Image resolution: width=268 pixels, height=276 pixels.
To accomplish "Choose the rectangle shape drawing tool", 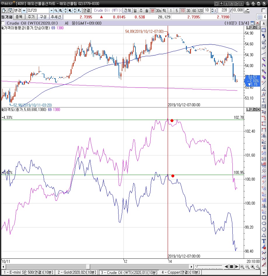I will coord(264,217).
